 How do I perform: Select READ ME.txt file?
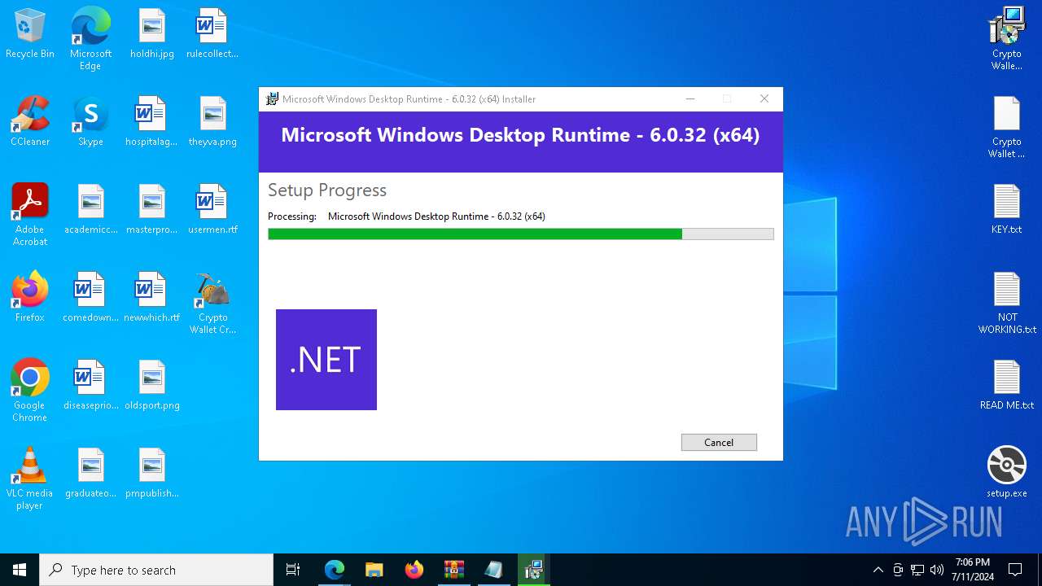[x=1007, y=386]
